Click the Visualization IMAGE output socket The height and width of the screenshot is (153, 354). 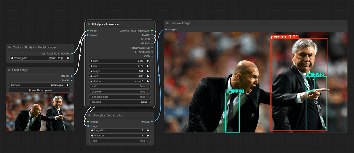(x=152, y=122)
